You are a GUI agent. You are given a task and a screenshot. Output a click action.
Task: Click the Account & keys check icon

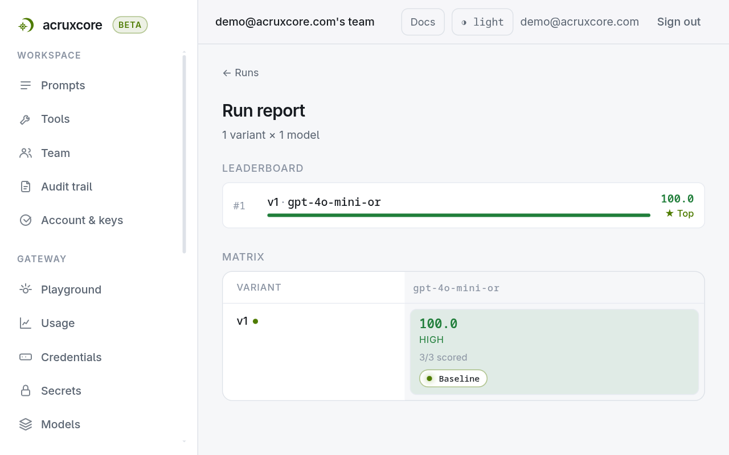(26, 220)
